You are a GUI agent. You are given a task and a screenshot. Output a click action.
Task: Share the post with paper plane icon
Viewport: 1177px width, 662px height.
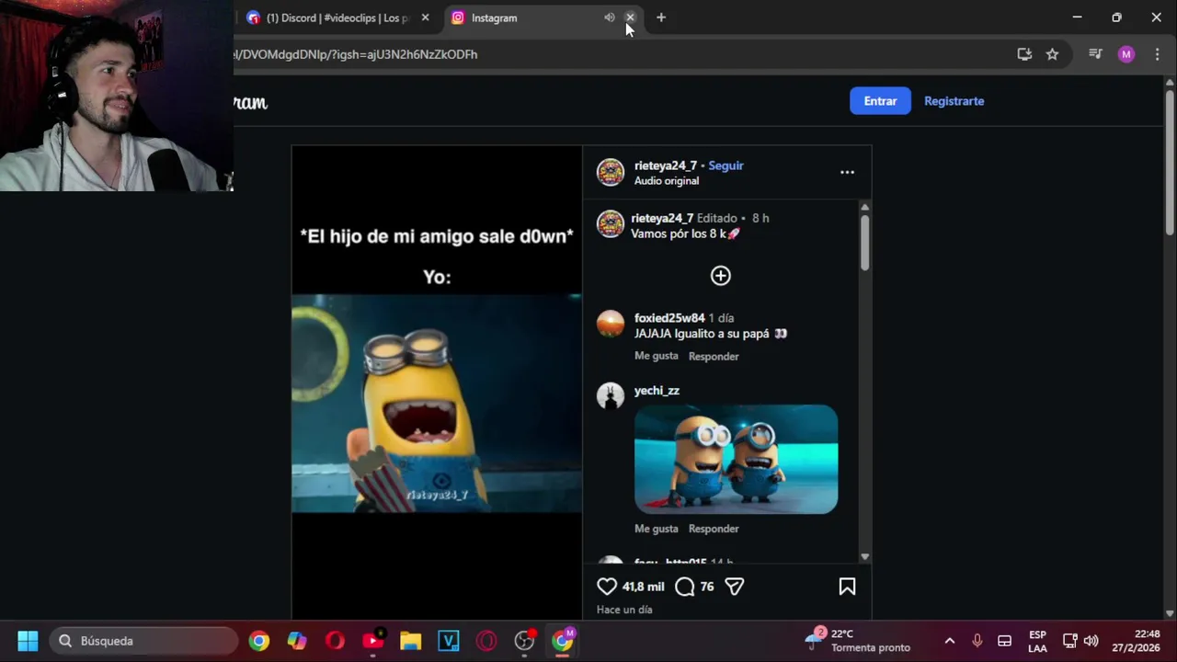coord(734,587)
